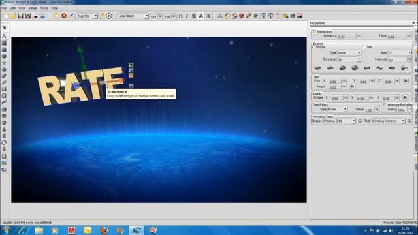The image size is (418, 235).
Task: Toggle bold text formatting
Action: (x=181, y=16)
